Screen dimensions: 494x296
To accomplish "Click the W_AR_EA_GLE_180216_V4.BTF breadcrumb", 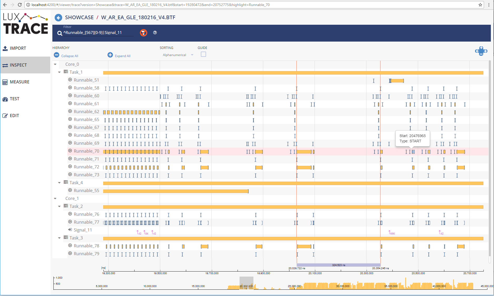I will (x=138, y=17).
